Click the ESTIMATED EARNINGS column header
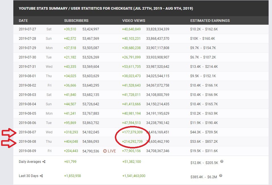This screenshot has width=272, height=185. 210,21
